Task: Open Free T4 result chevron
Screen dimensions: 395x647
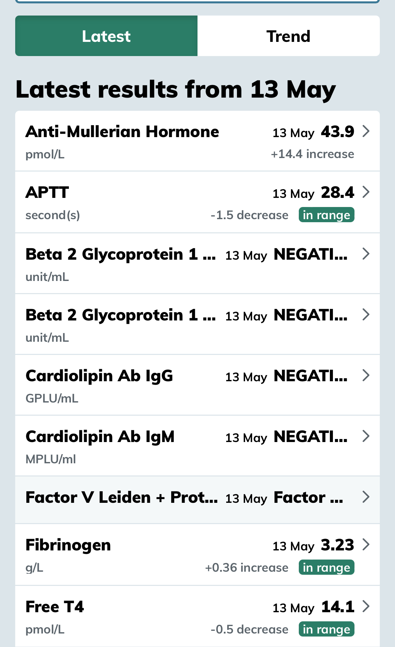Action: tap(366, 606)
